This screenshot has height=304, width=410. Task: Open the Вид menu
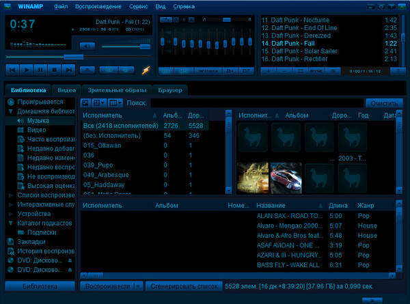tap(161, 7)
